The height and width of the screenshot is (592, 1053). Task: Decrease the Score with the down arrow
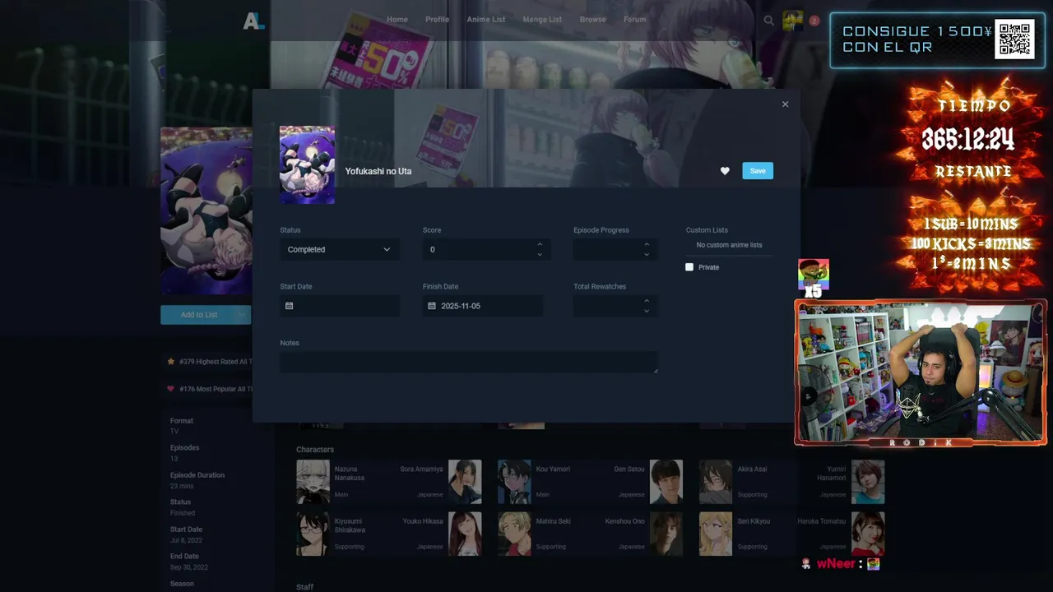click(540, 255)
